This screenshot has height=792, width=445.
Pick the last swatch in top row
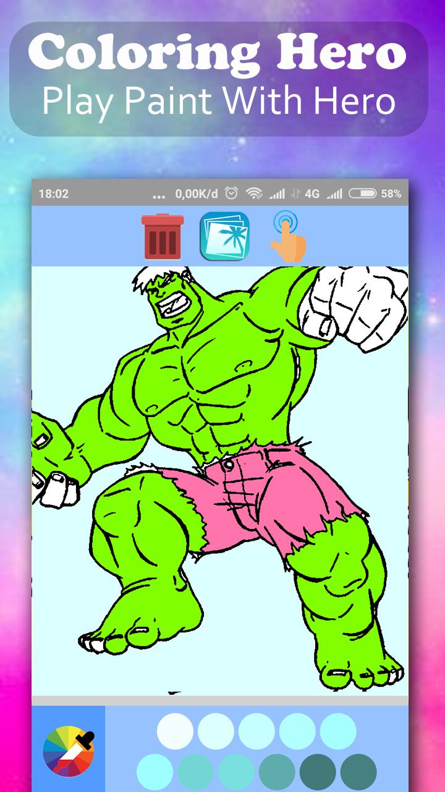pyautogui.click(x=338, y=731)
